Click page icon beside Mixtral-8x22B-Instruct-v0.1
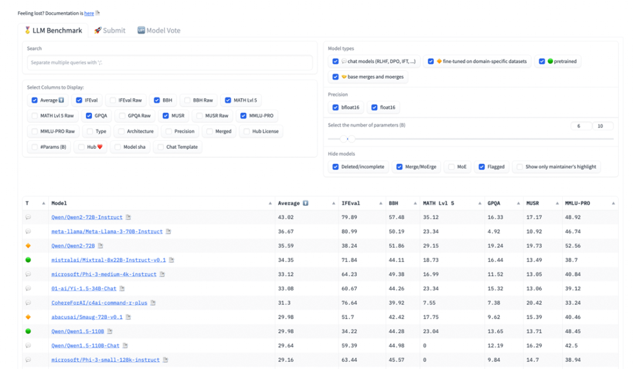This screenshot has height=369, width=633. 172,260
